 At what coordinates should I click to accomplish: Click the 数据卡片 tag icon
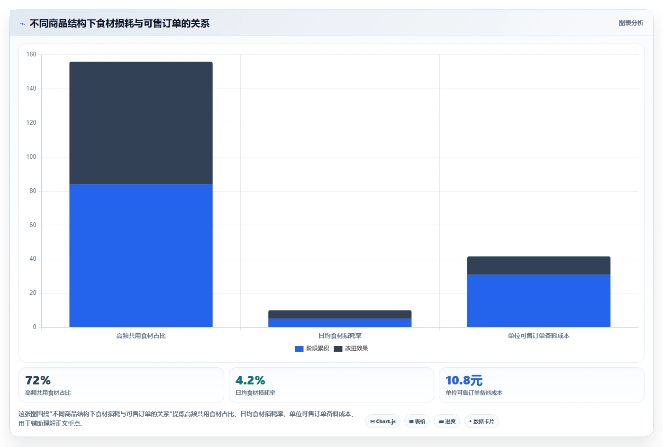tap(471, 421)
